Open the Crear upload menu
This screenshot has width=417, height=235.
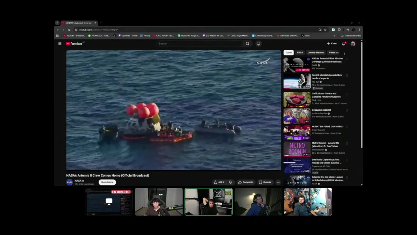tap(332, 43)
